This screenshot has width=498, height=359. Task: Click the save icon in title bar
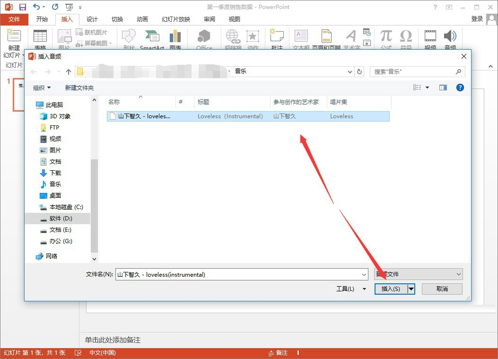pos(22,6)
